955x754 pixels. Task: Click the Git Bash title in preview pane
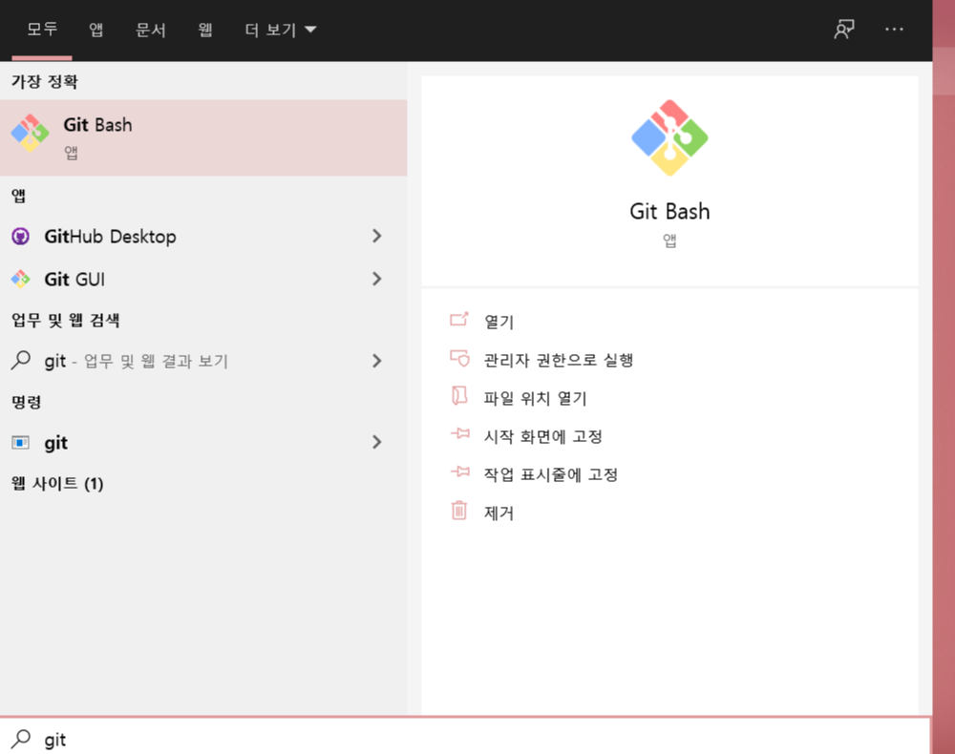669,211
